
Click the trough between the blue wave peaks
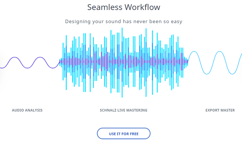click(x=207, y=74)
